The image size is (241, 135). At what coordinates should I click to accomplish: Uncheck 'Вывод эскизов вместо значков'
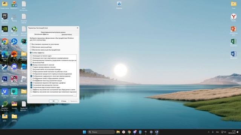point(31,65)
